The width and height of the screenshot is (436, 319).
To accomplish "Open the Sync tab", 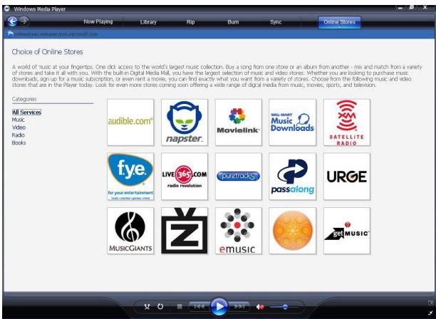I will coord(276,22).
